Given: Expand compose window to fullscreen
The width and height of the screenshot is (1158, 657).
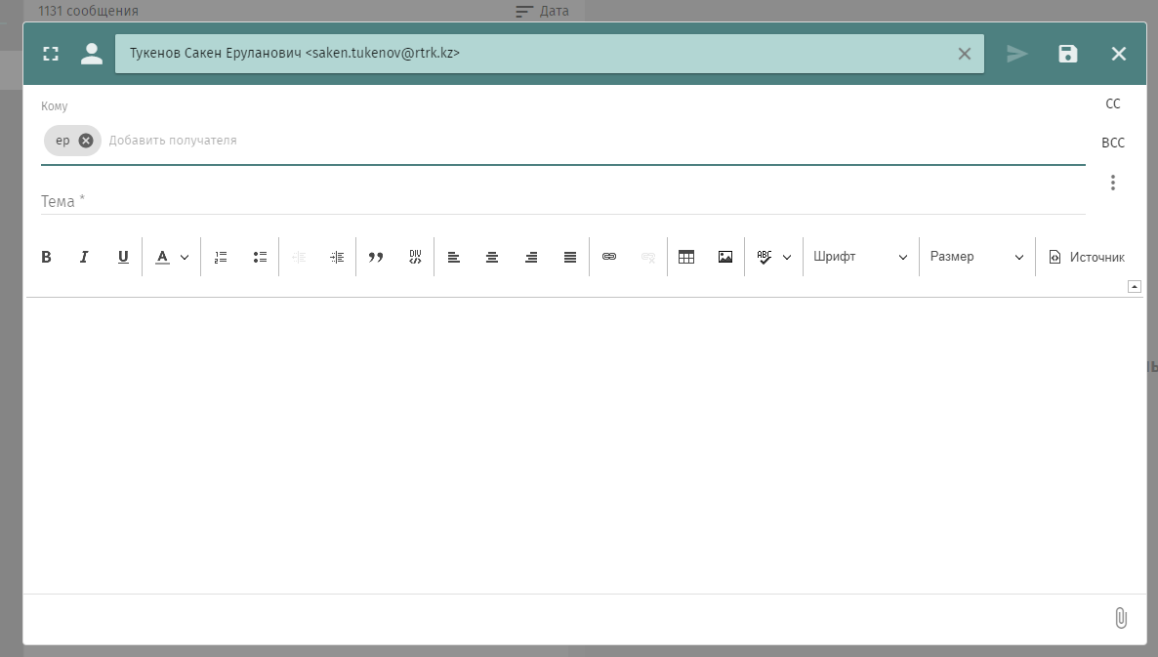Looking at the screenshot, I should [51, 54].
